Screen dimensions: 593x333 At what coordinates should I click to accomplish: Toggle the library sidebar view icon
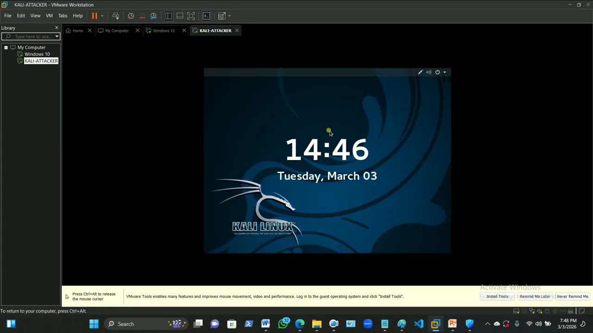pyautogui.click(x=169, y=16)
